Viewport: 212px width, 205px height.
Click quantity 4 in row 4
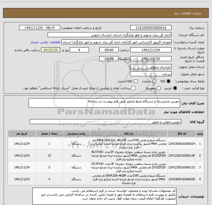click(x=49, y=179)
